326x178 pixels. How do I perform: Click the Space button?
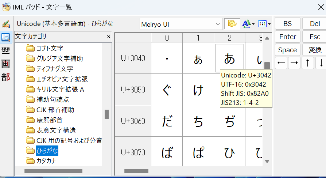[288, 50]
